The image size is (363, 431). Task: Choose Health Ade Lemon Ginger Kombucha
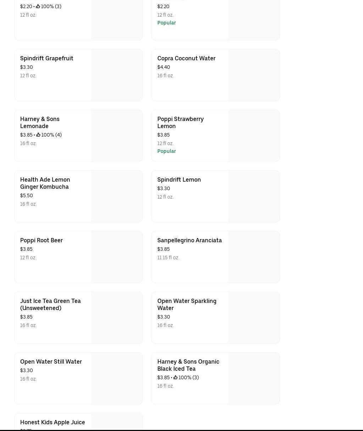tap(45, 183)
